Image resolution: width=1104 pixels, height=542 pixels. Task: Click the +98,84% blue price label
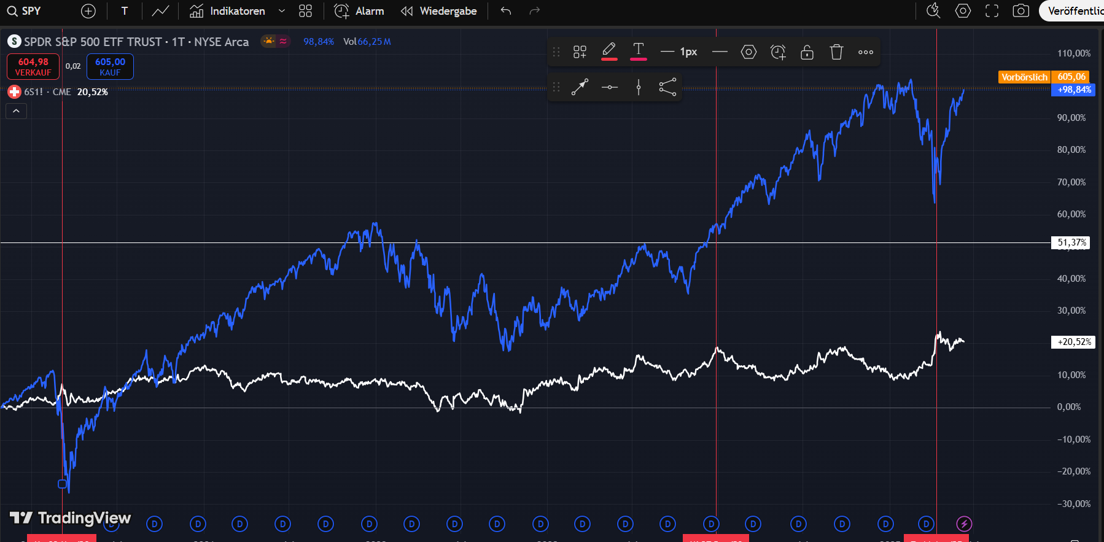[1074, 90]
